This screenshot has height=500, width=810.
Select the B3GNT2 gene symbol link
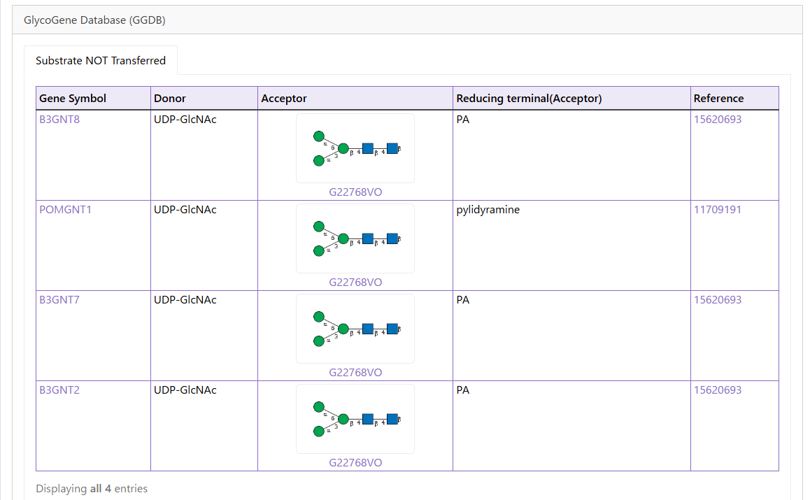pyautogui.click(x=59, y=390)
